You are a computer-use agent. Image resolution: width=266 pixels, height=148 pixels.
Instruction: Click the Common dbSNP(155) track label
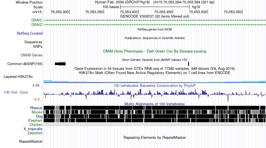25,64
